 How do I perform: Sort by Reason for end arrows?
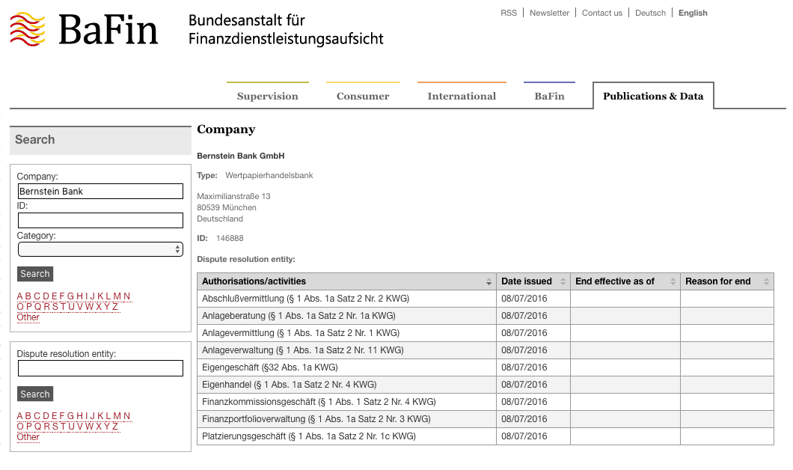766,282
